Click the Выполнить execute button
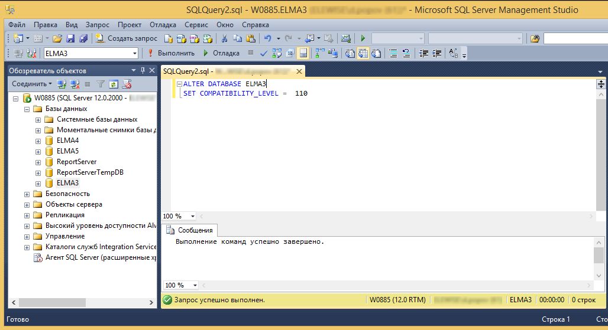Image resolution: width=608 pixels, height=330 pixels. [x=171, y=53]
